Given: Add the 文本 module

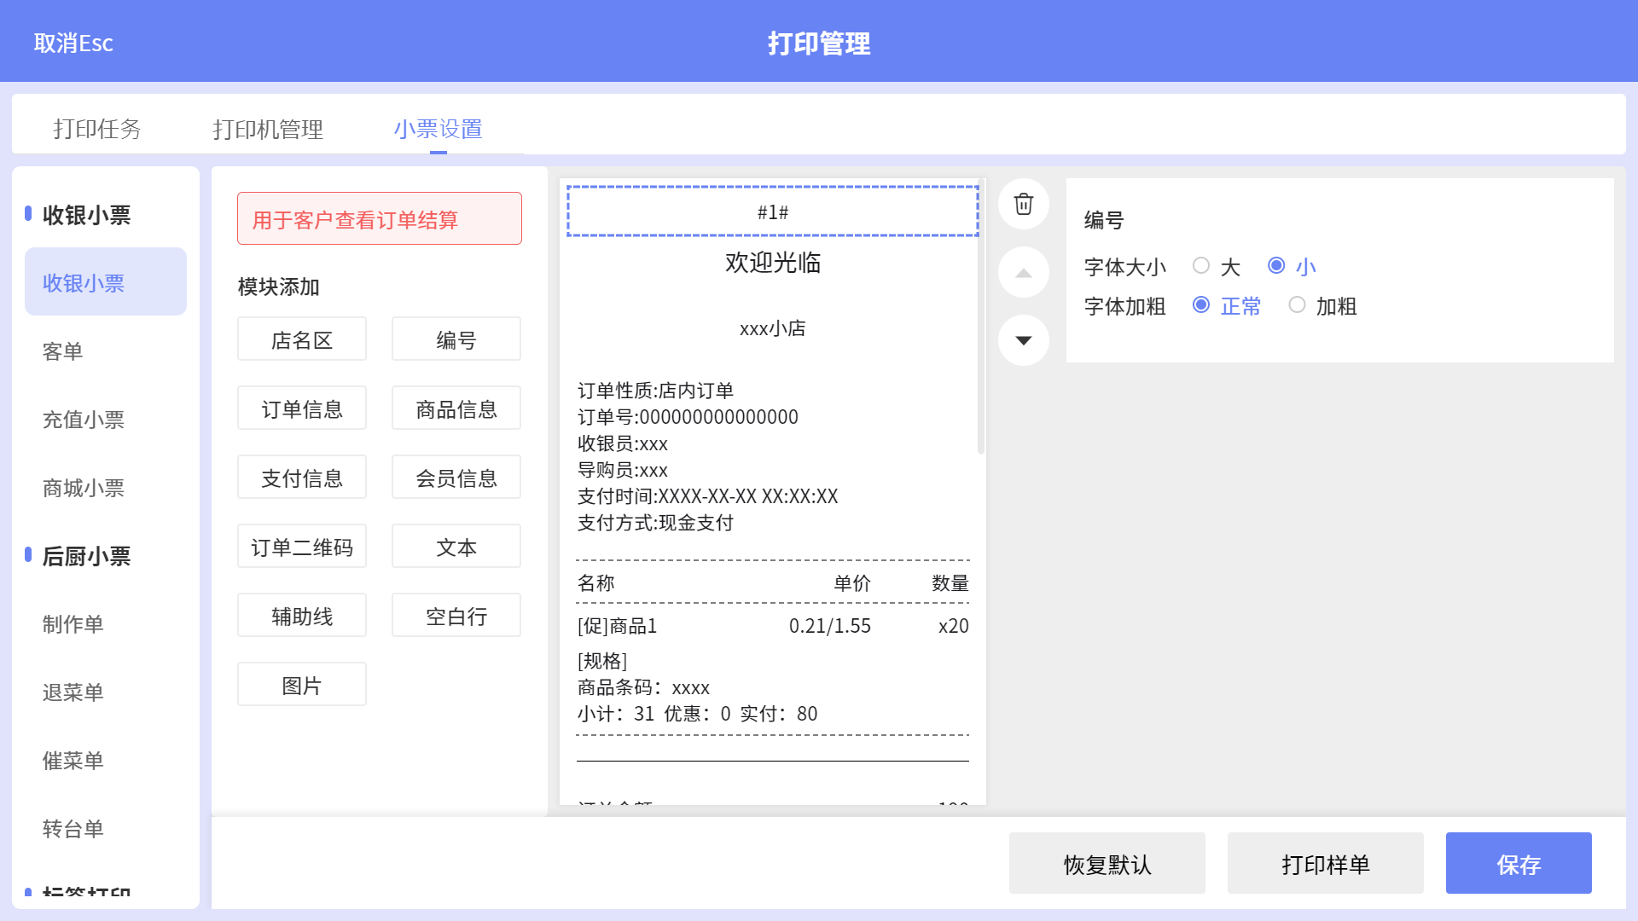Looking at the screenshot, I should pos(456,547).
